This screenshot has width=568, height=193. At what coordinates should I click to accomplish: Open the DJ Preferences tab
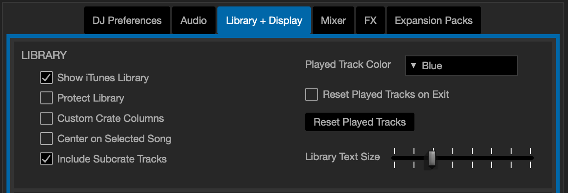pos(127,20)
